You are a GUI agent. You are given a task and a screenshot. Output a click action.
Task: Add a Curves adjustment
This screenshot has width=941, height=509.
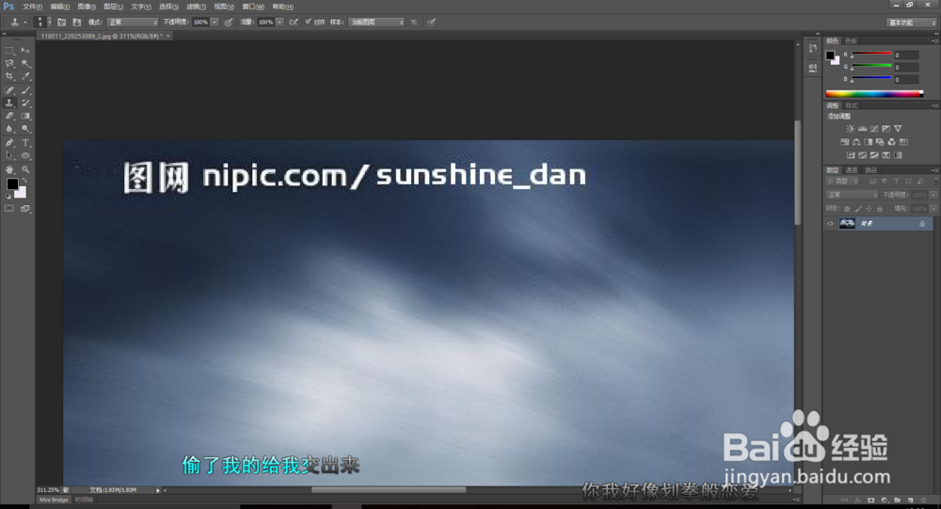pos(874,129)
